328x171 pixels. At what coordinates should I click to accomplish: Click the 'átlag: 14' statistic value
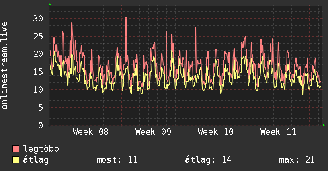[x=208, y=160]
